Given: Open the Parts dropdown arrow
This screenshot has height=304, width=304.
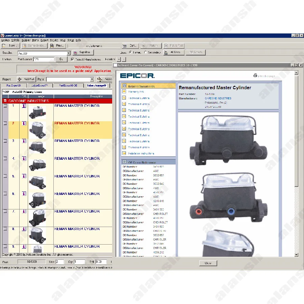Looking at the screenshot, I should [92, 79].
